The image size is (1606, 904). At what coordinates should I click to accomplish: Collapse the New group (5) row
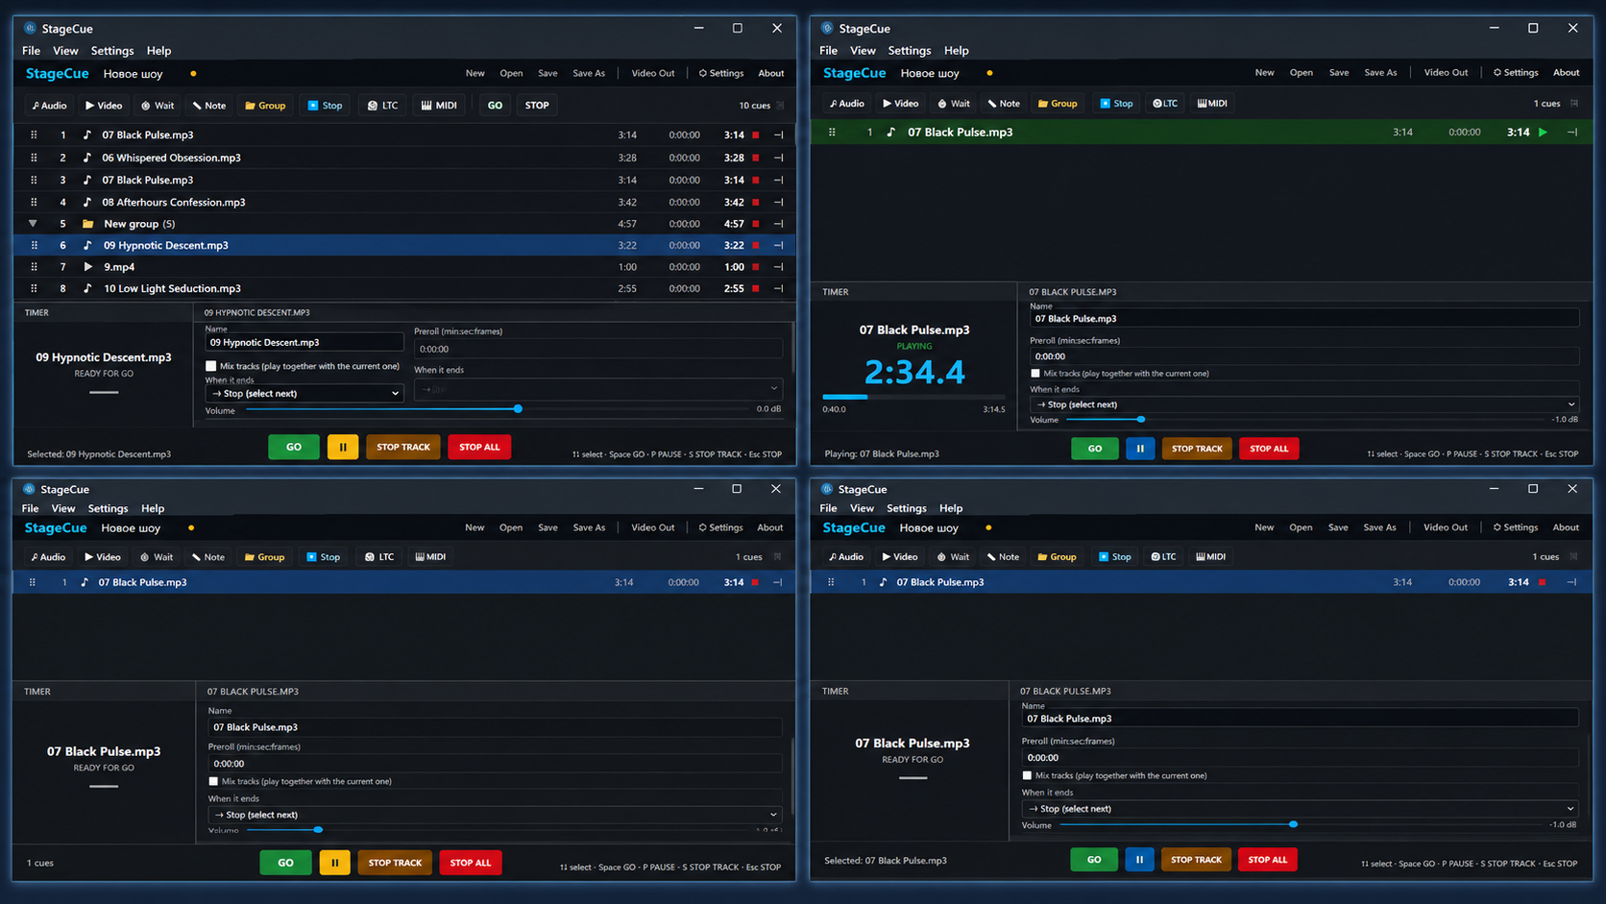click(x=33, y=224)
